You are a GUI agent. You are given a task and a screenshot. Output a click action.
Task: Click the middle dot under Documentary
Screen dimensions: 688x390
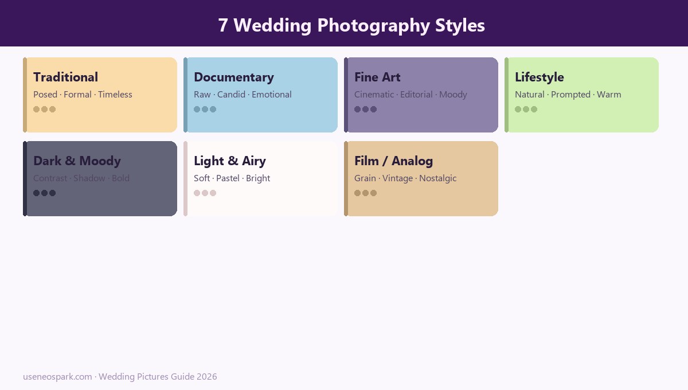point(205,109)
